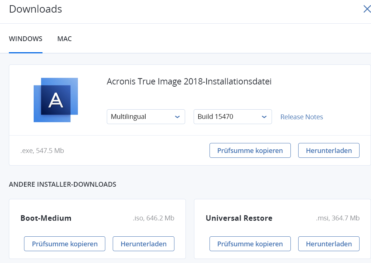The image size is (371, 263).
Task: Copy checksum for Universal Restore
Action: click(250, 244)
